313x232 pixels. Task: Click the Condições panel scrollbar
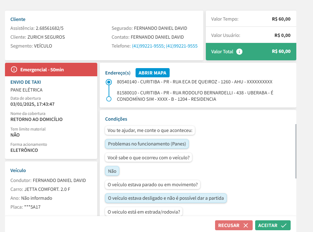[296, 151]
